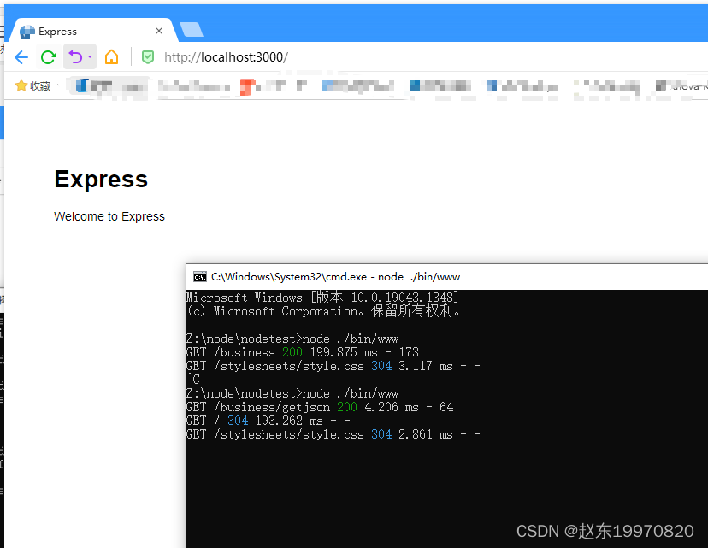Reload the page with green refresh icon
708x548 pixels.
49,57
